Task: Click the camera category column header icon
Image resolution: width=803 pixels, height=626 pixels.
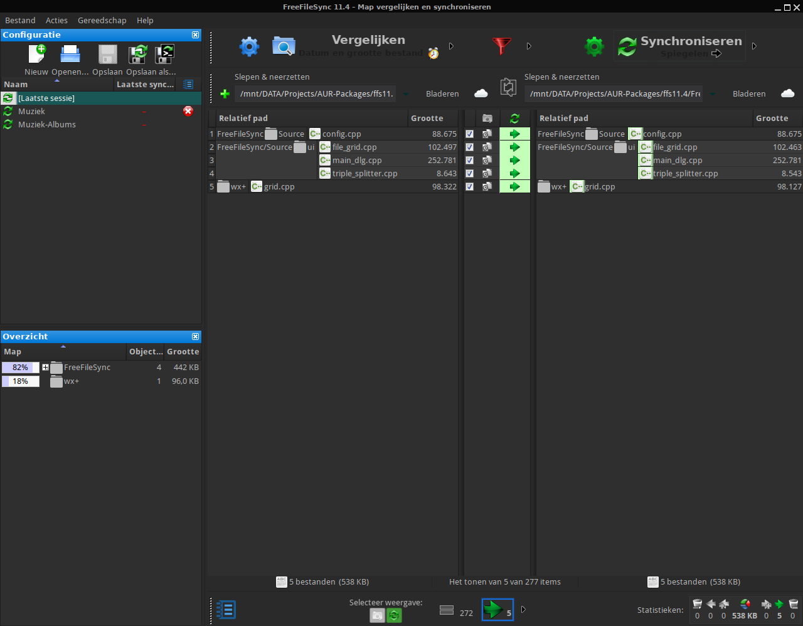Action: pyautogui.click(x=487, y=118)
